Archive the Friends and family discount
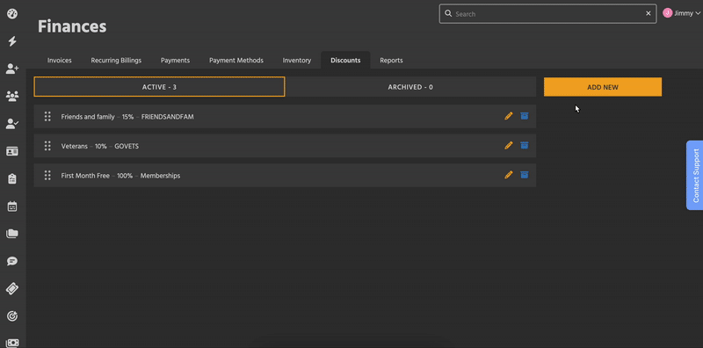 pos(524,116)
